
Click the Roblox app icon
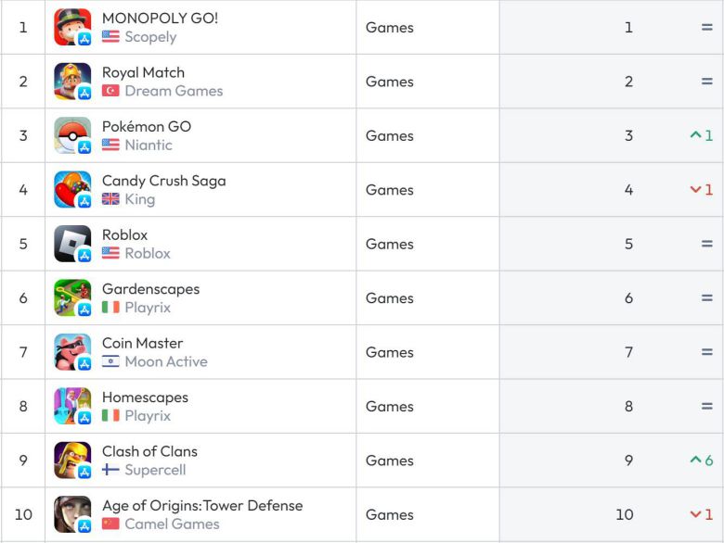[72, 244]
